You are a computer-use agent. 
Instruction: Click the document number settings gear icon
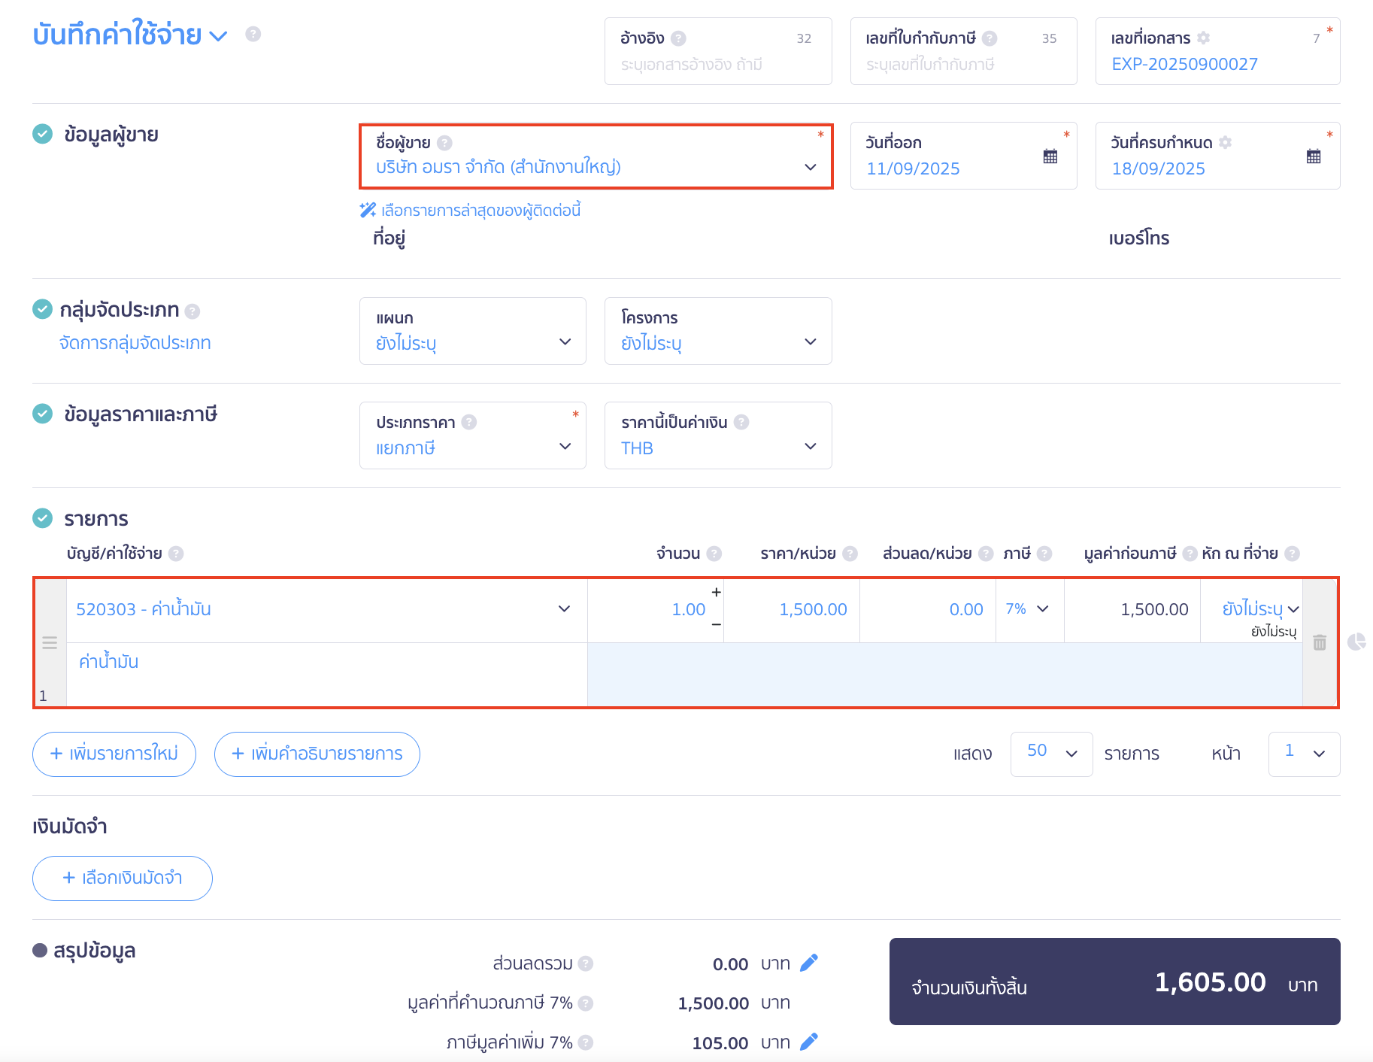point(1204,38)
